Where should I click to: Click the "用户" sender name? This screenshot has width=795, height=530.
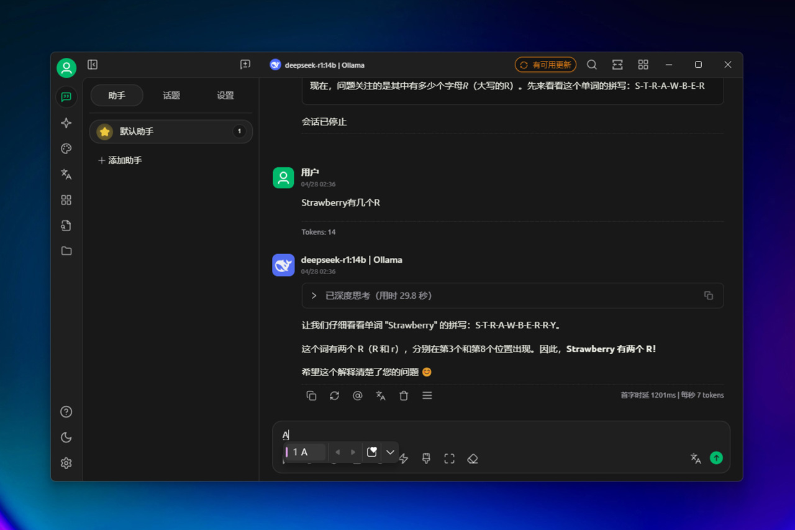coord(310,172)
